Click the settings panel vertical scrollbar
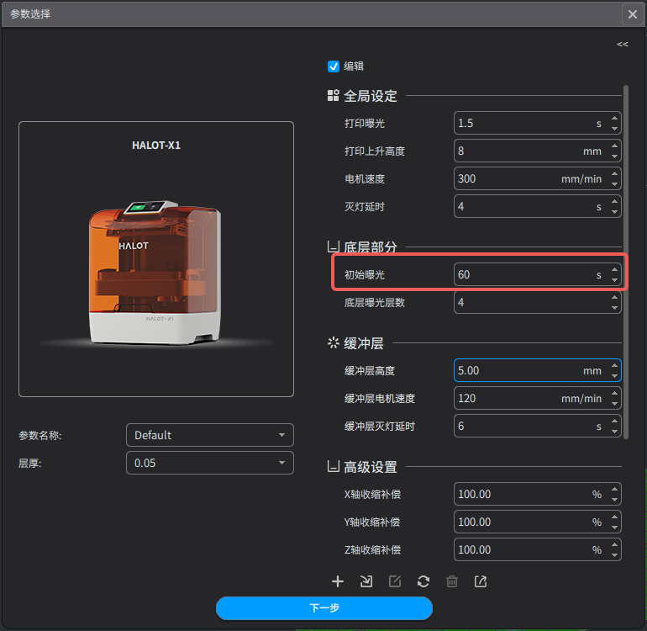The height and width of the screenshot is (631, 647). [x=626, y=262]
